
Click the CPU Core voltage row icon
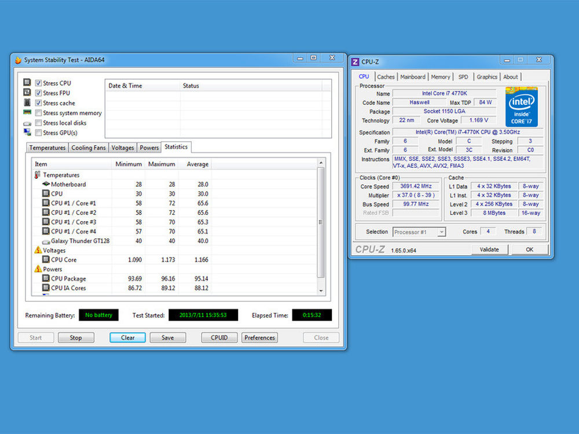[46, 259]
